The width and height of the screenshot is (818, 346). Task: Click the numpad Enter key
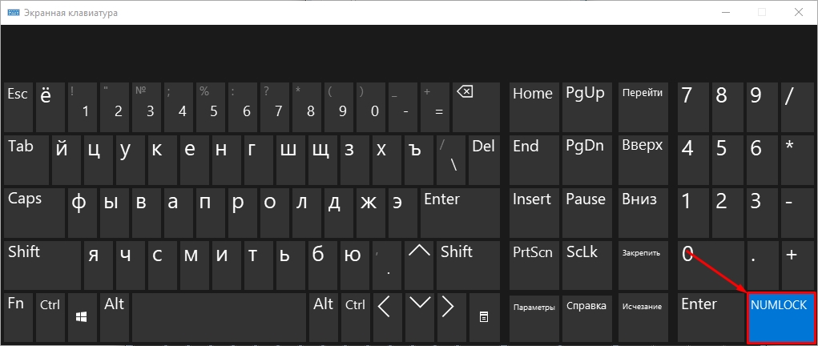(x=711, y=317)
